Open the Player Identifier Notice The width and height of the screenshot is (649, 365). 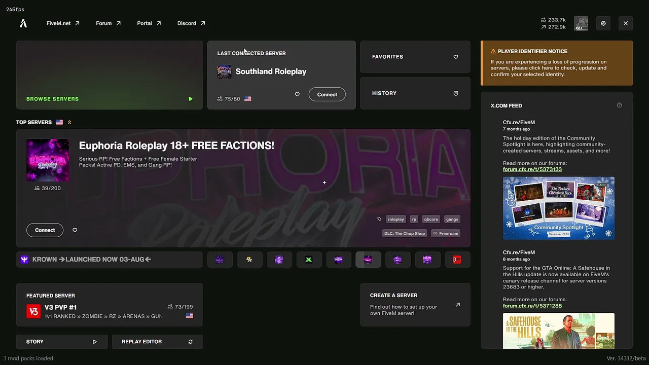pyautogui.click(x=557, y=63)
